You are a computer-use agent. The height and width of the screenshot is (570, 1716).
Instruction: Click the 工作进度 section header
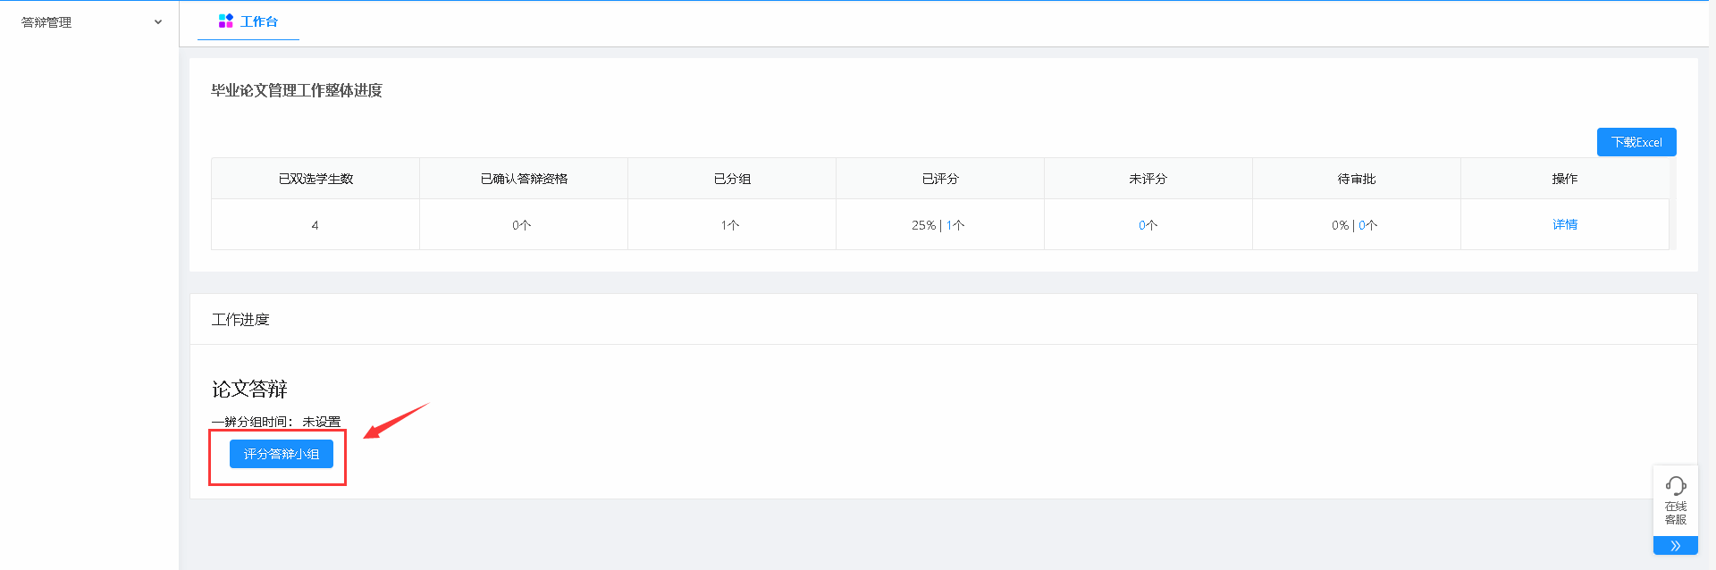tap(240, 320)
